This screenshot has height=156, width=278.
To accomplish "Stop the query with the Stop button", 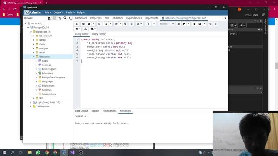I will pyautogui.click(x=179, y=24).
